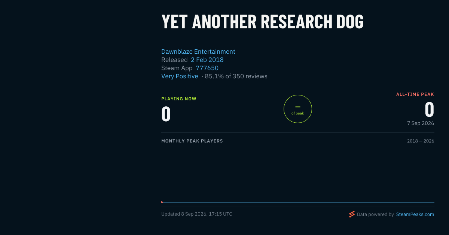
Task: Click the SteamPeaks logo icon
Action: click(x=352, y=214)
